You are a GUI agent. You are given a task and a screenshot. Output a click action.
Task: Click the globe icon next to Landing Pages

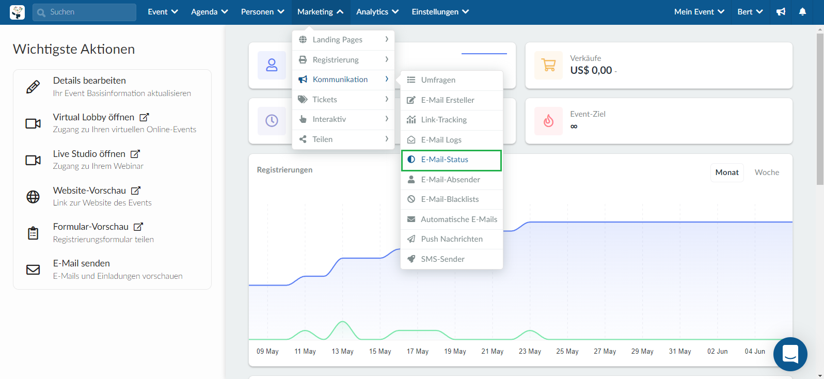coord(303,40)
